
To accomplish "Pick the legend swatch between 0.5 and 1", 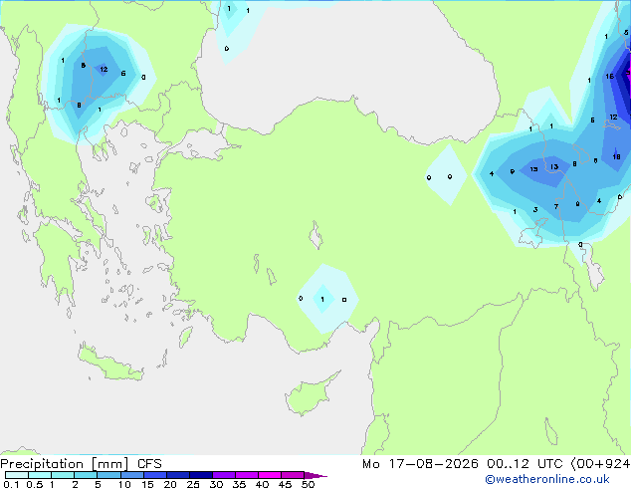I will (40, 475).
